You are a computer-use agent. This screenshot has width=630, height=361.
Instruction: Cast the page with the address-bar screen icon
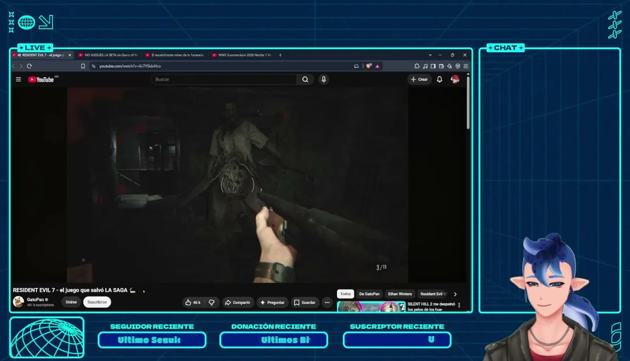click(x=356, y=66)
